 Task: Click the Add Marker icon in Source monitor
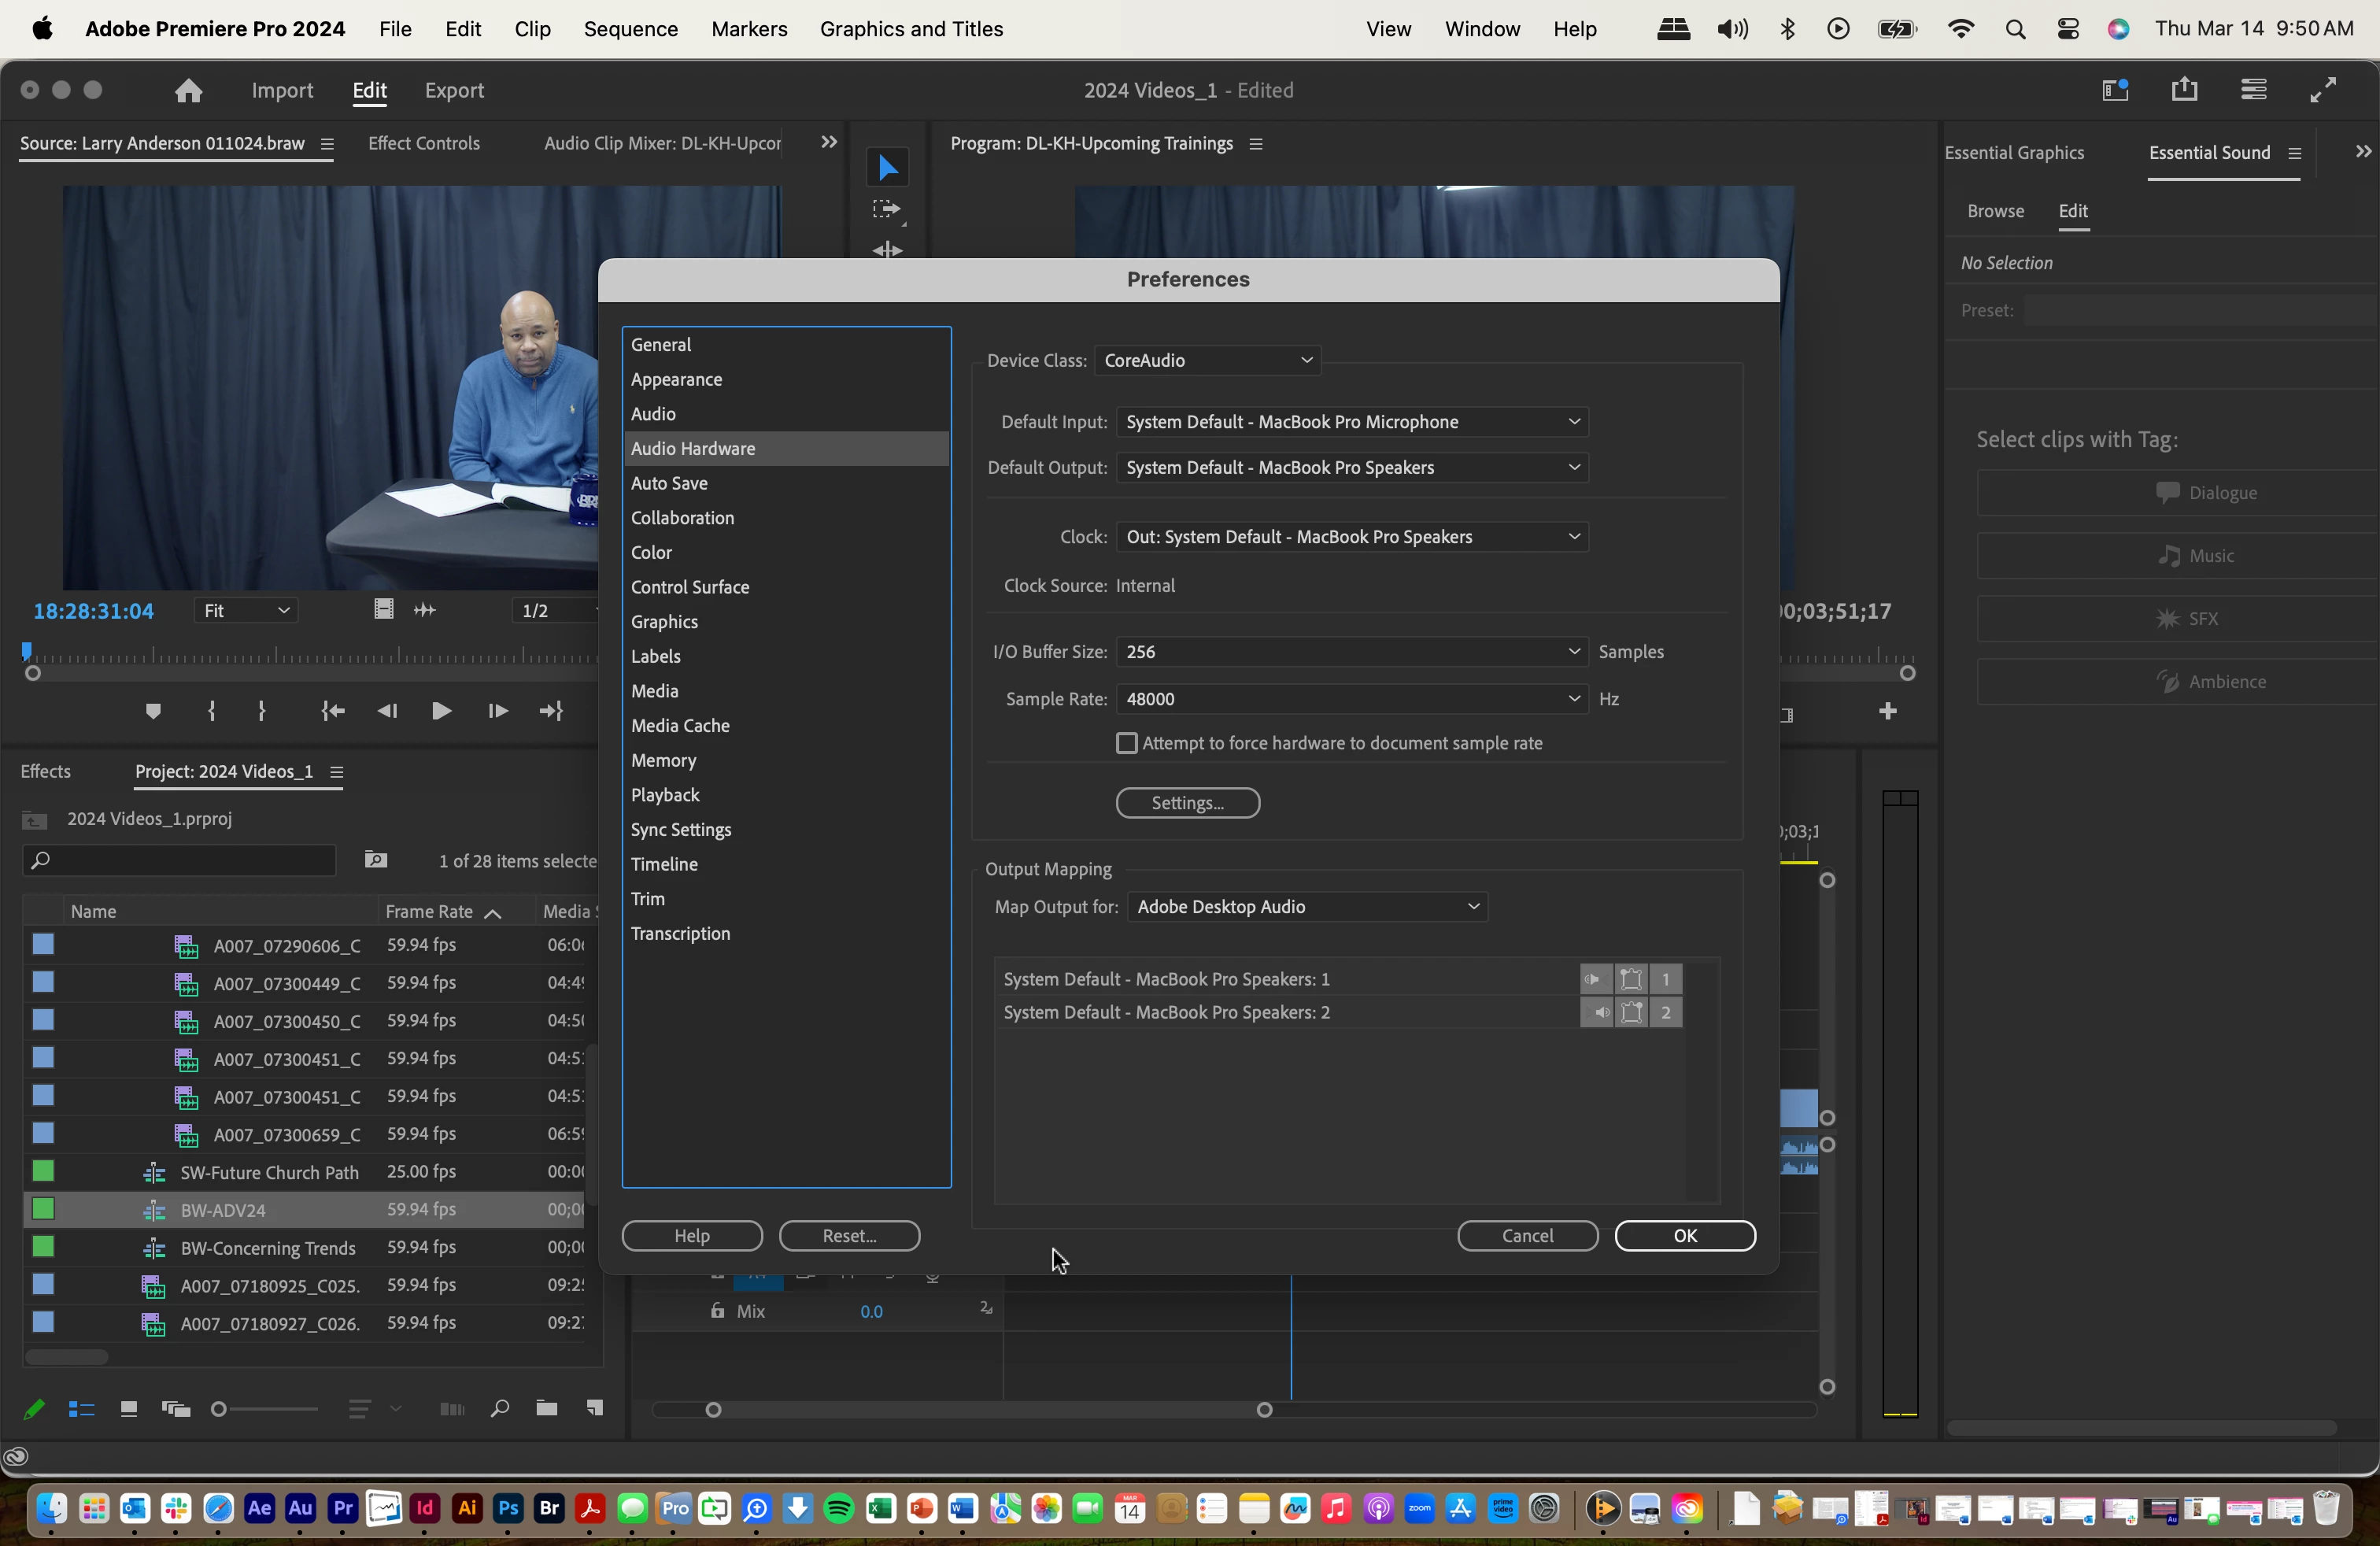click(x=153, y=711)
